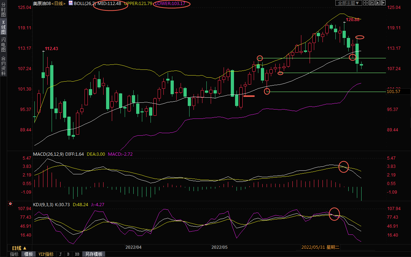Open the 闪电图 sidebar tab
This screenshot has width=411, height=257.
pos(3,44)
